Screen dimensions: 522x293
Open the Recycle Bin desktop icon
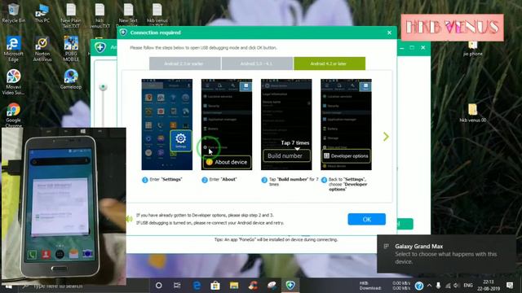13,13
